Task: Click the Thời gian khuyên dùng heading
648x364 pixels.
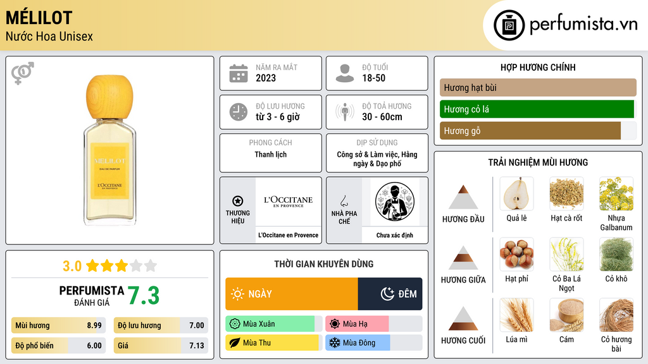Action: pyautogui.click(x=324, y=264)
